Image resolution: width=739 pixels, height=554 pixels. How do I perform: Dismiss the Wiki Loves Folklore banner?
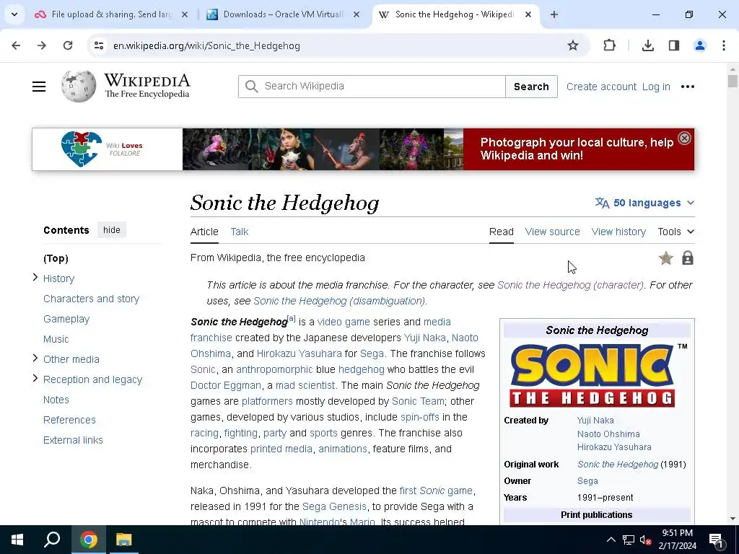(x=684, y=138)
